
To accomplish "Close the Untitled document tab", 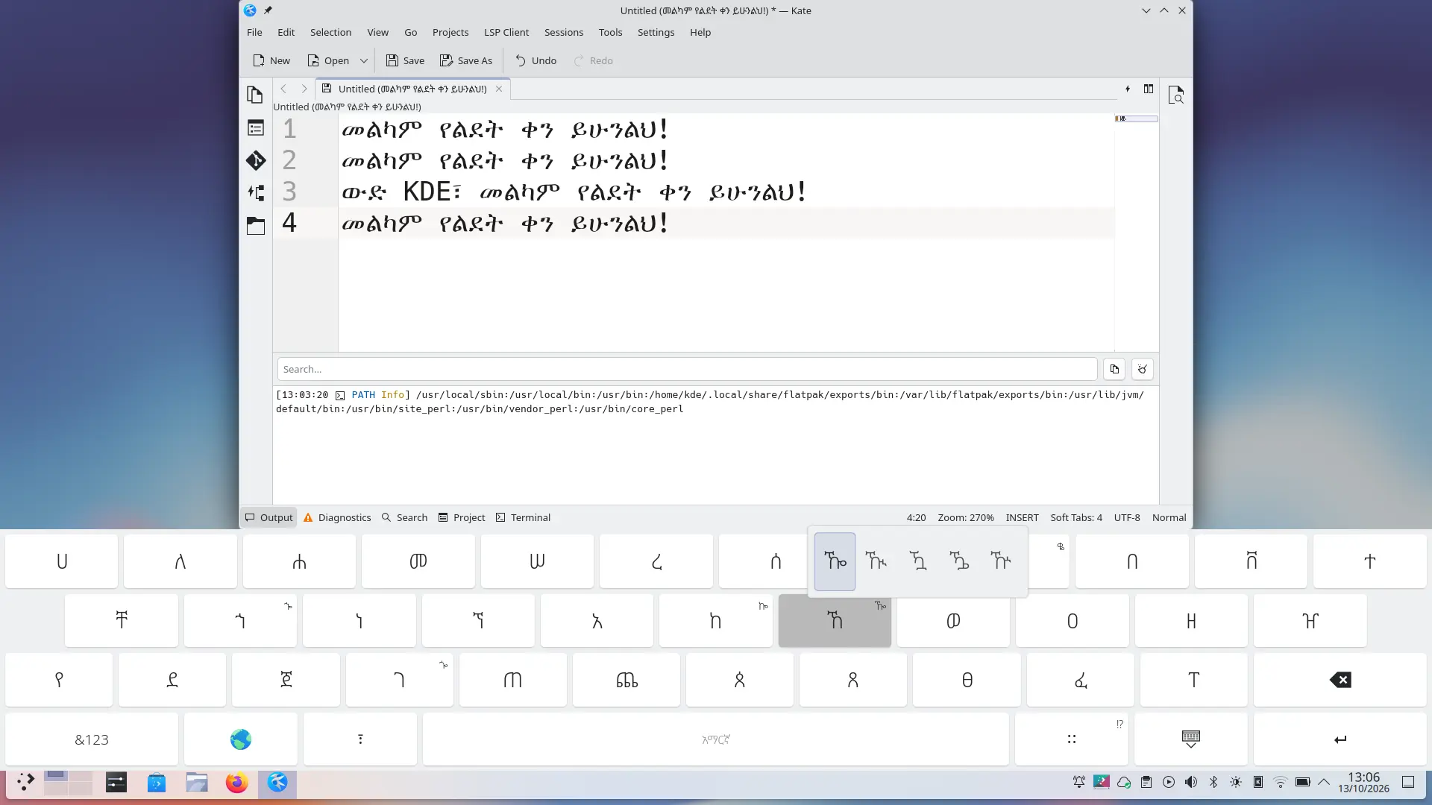I will point(499,89).
